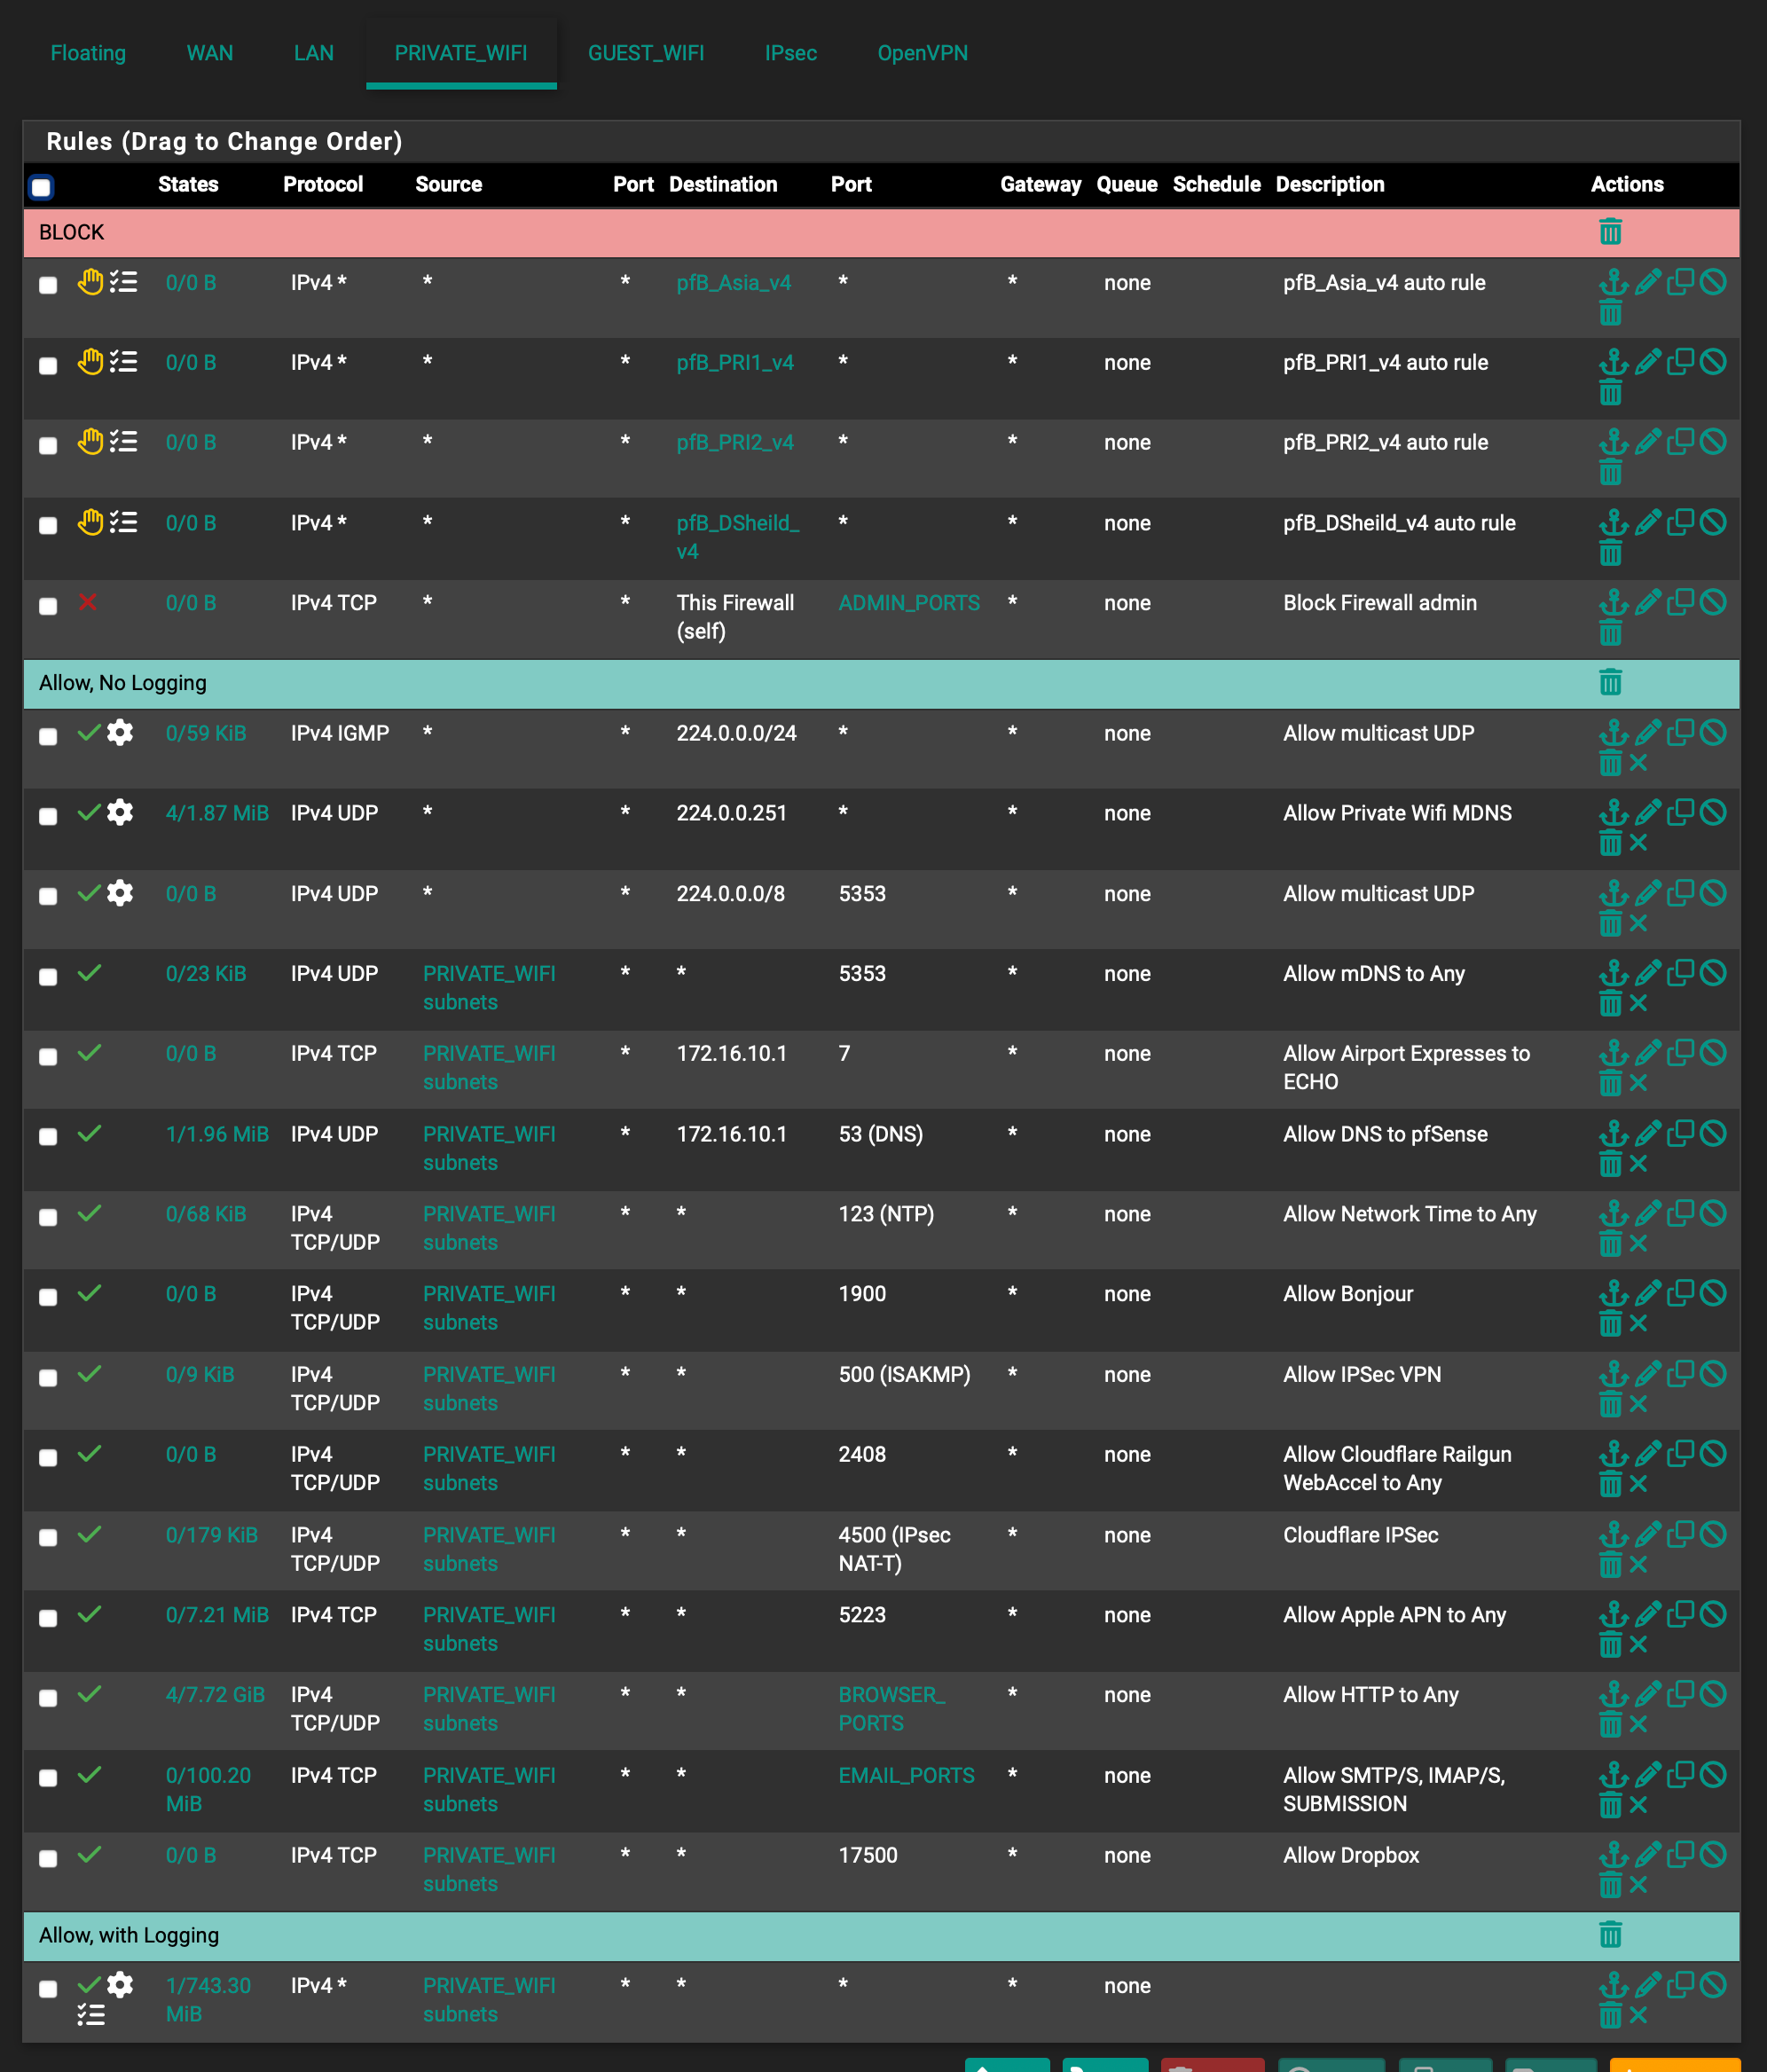Screen dimensions: 1767x2072
Task: Click advanced gear icon on IPv4 IGMP rule
Action: [x=120, y=733]
